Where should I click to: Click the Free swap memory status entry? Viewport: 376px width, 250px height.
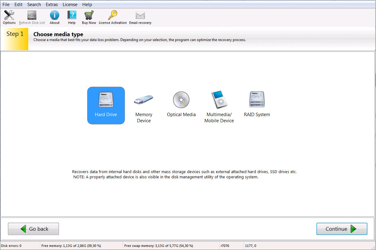(x=159, y=246)
